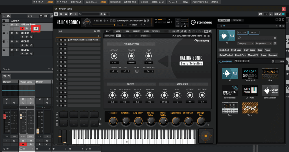Toggle the MONO checkbox
The width and height of the screenshot is (289, 152).
(137, 71)
